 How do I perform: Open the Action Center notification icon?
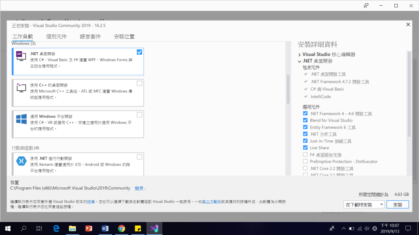tap(408, 228)
